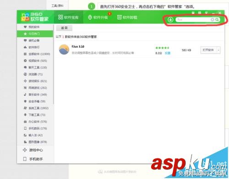This screenshot has height=179, width=229.
Task: Open 浏览器 (71) category
Action: [35, 74]
